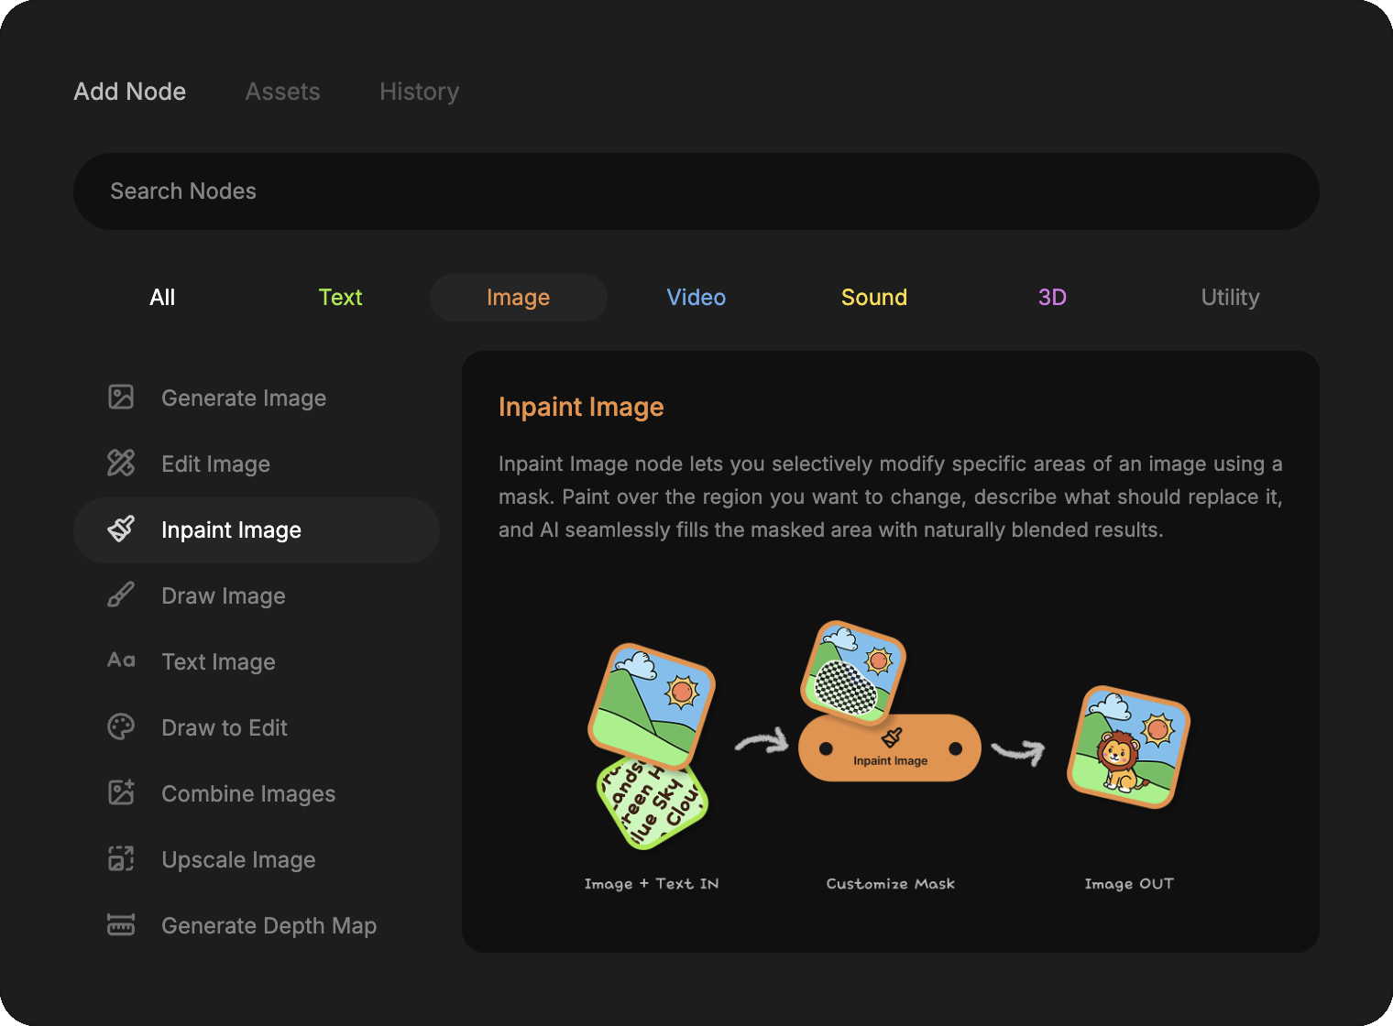Screen dimensions: 1393x1026
Task: Click the Inpaint Image brush icon
Action: point(121,529)
